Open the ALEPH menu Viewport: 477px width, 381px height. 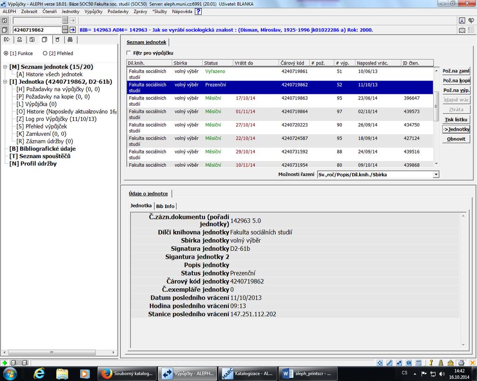coord(9,12)
